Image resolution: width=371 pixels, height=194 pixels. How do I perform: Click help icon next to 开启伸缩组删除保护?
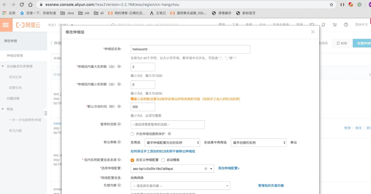169,134
